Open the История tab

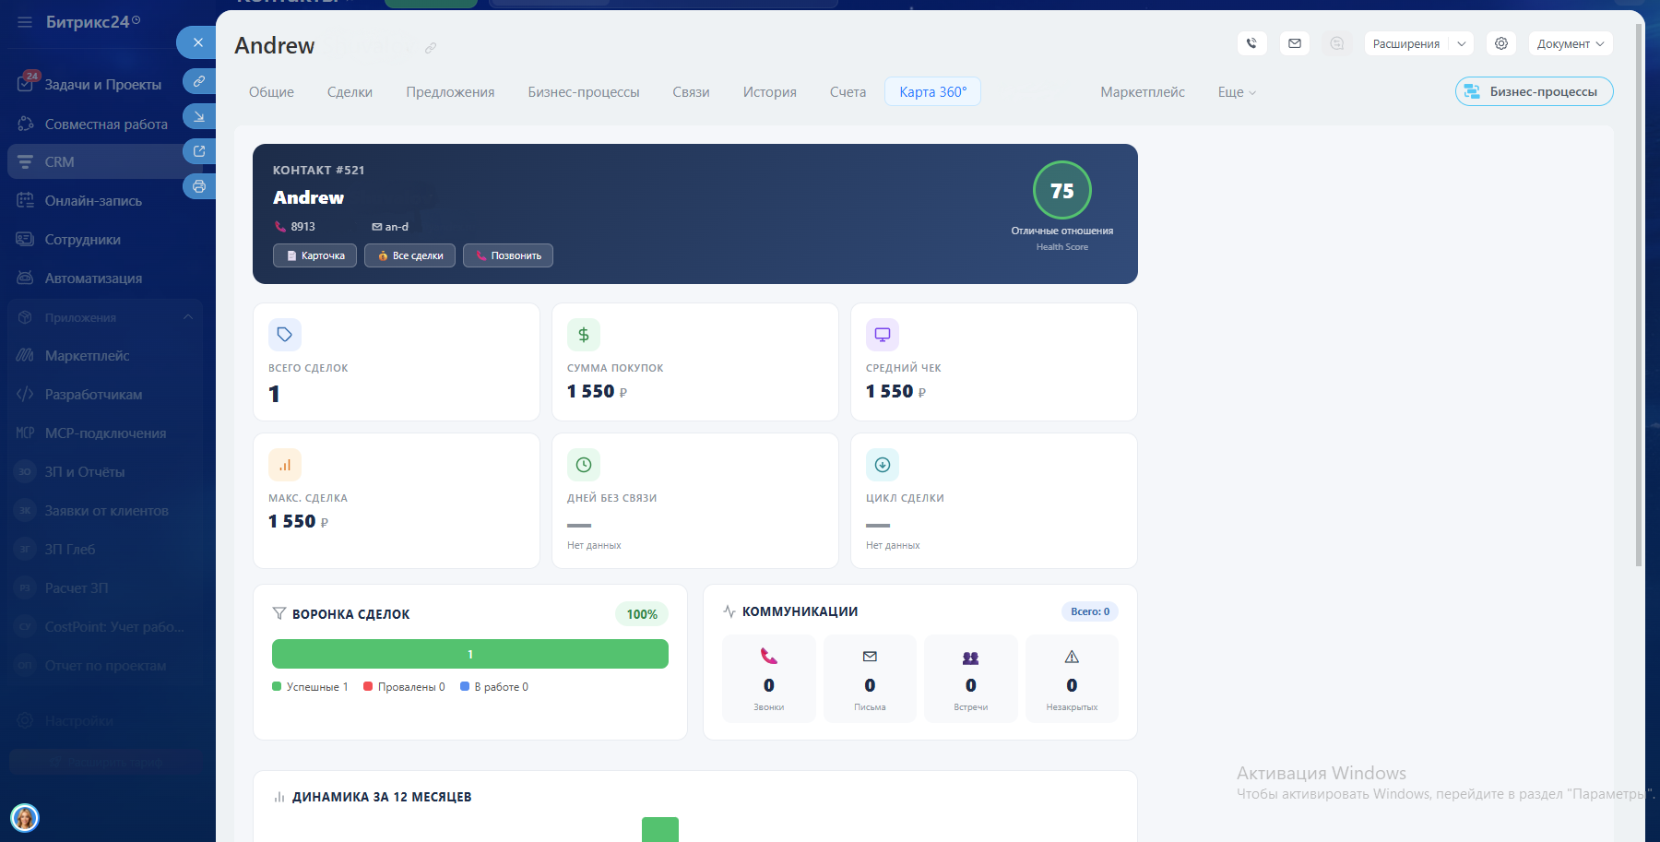[770, 92]
